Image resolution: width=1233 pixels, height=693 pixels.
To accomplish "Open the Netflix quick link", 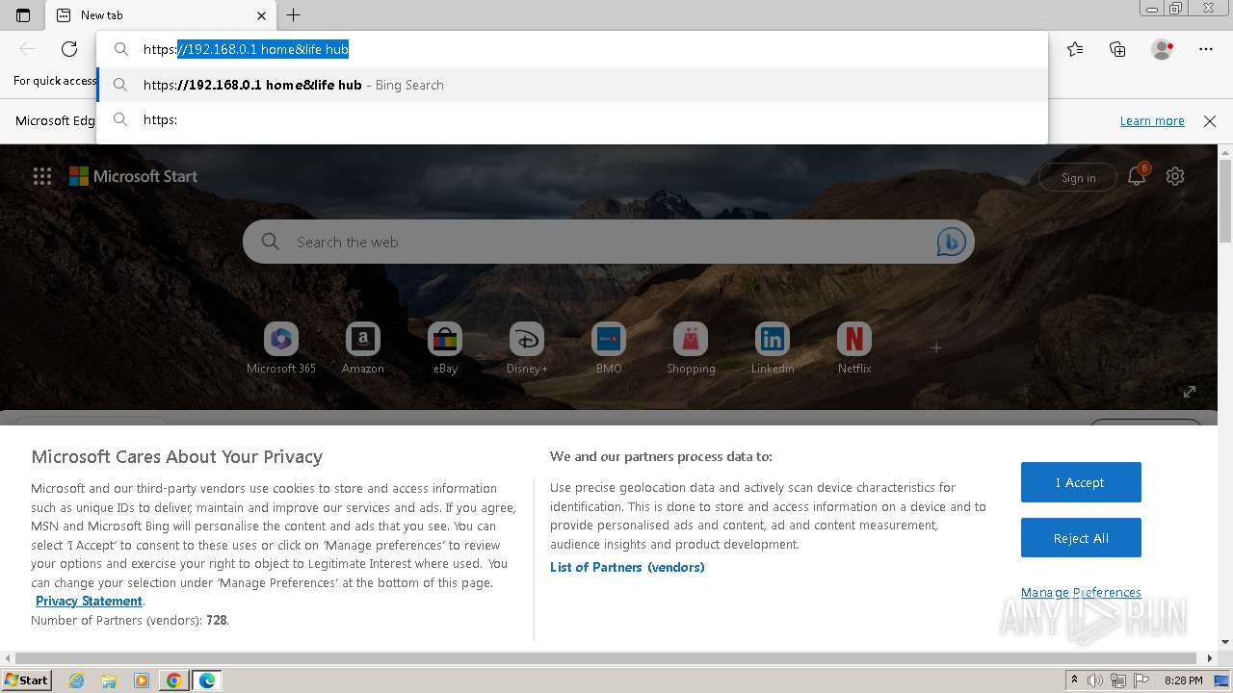I will [x=854, y=348].
